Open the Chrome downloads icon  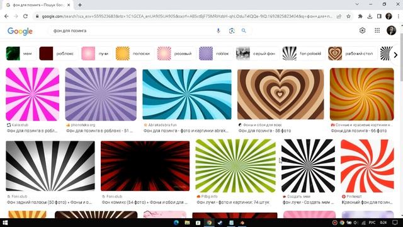click(x=370, y=16)
